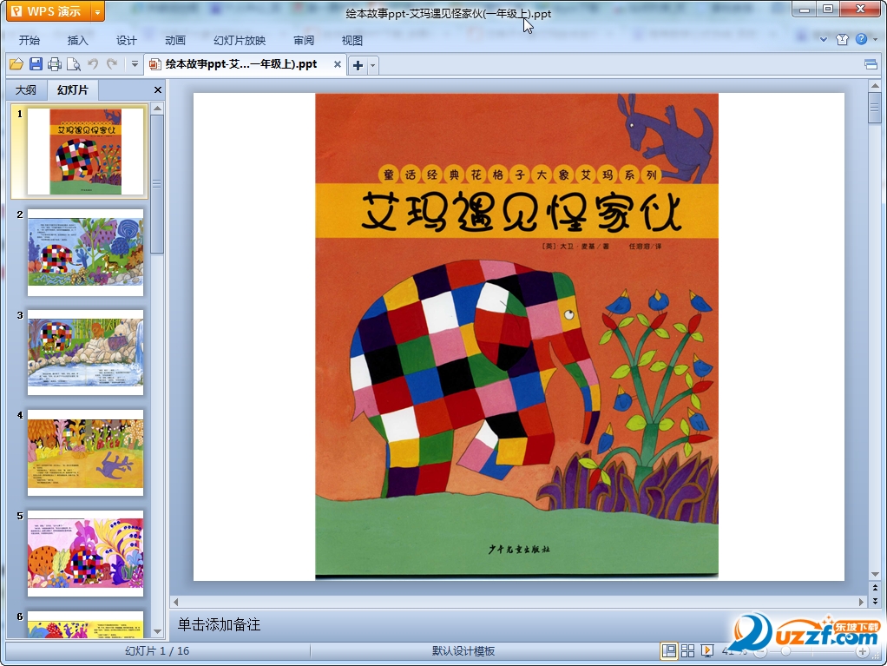Select slide 4 thumbnail

pos(85,453)
